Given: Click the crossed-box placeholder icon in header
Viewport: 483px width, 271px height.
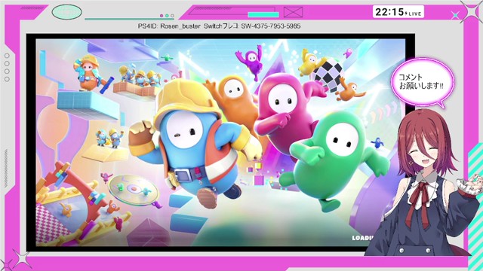Looking at the screenshot, I should click(x=293, y=12).
